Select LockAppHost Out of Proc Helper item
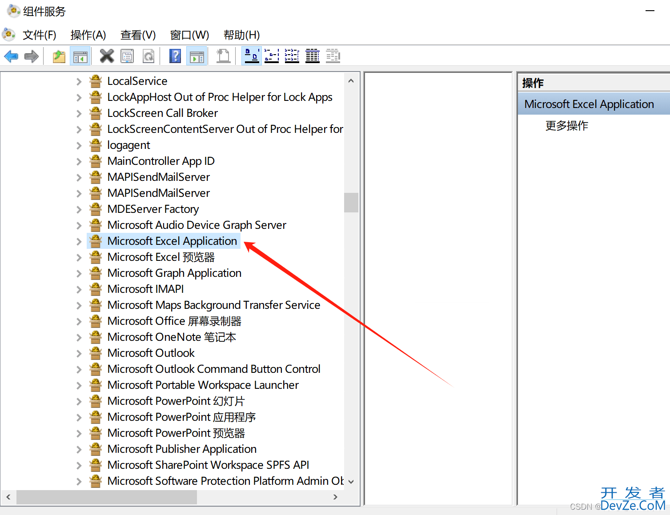Viewport: 670px width, 515px height. [x=220, y=97]
